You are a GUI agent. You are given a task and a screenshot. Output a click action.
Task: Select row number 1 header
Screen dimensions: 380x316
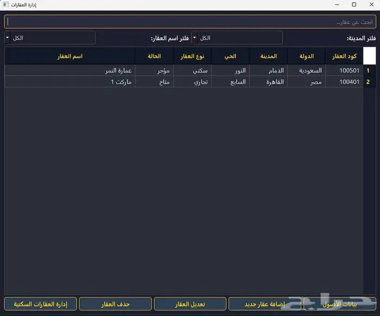click(x=369, y=70)
